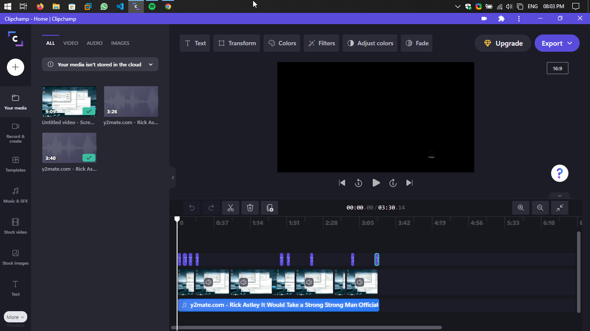Expand the More sidebar options
The height and width of the screenshot is (331, 590).
click(x=16, y=317)
